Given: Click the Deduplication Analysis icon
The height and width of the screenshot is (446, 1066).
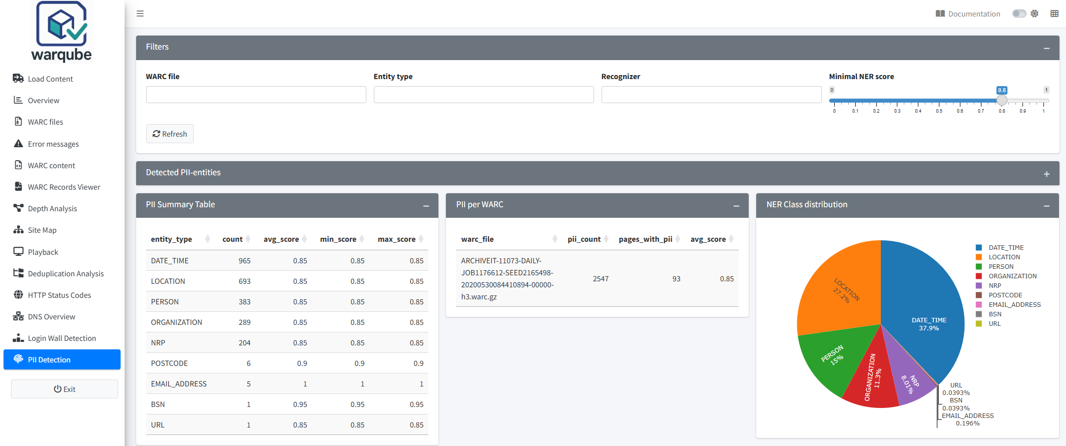Looking at the screenshot, I should (x=18, y=273).
